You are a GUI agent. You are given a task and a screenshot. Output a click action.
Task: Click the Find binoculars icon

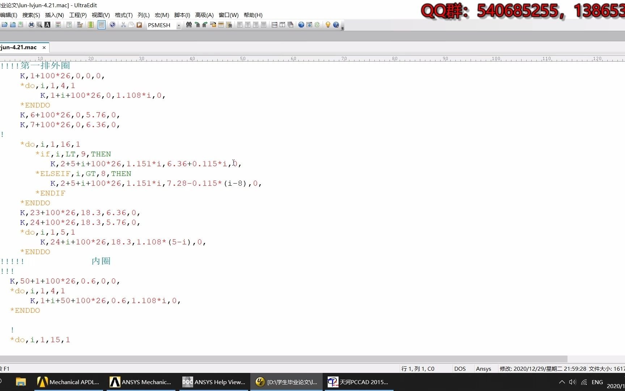189,25
